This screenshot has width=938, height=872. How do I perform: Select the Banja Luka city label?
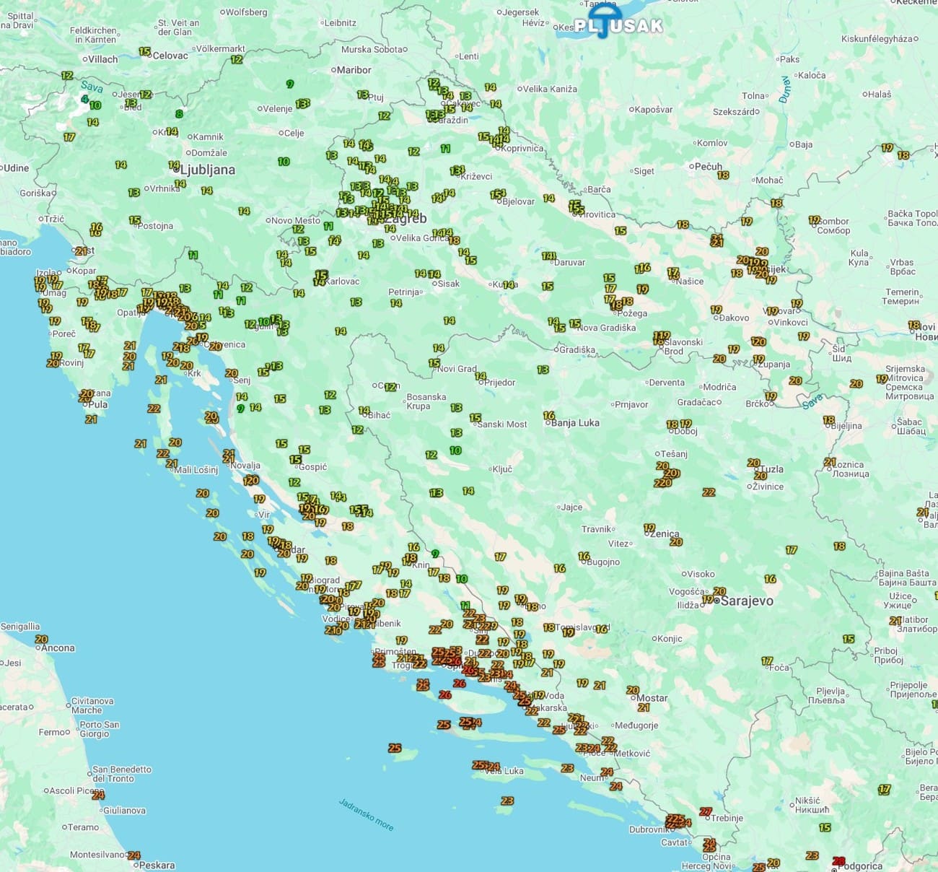[574, 423]
